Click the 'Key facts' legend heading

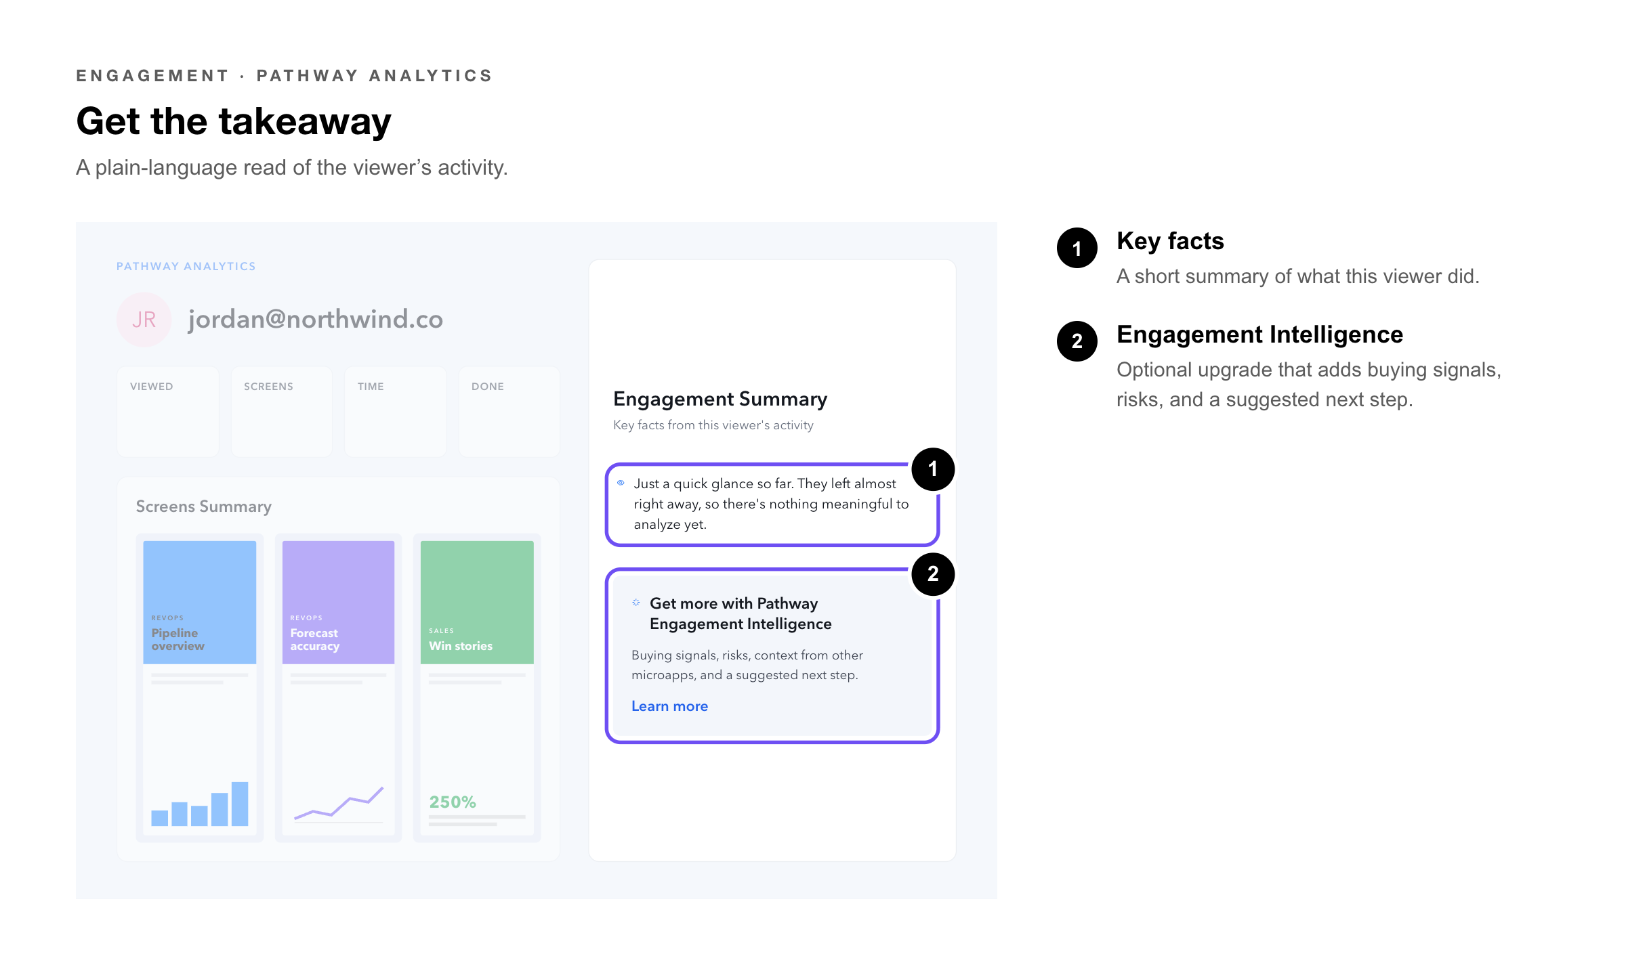(x=1170, y=241)
